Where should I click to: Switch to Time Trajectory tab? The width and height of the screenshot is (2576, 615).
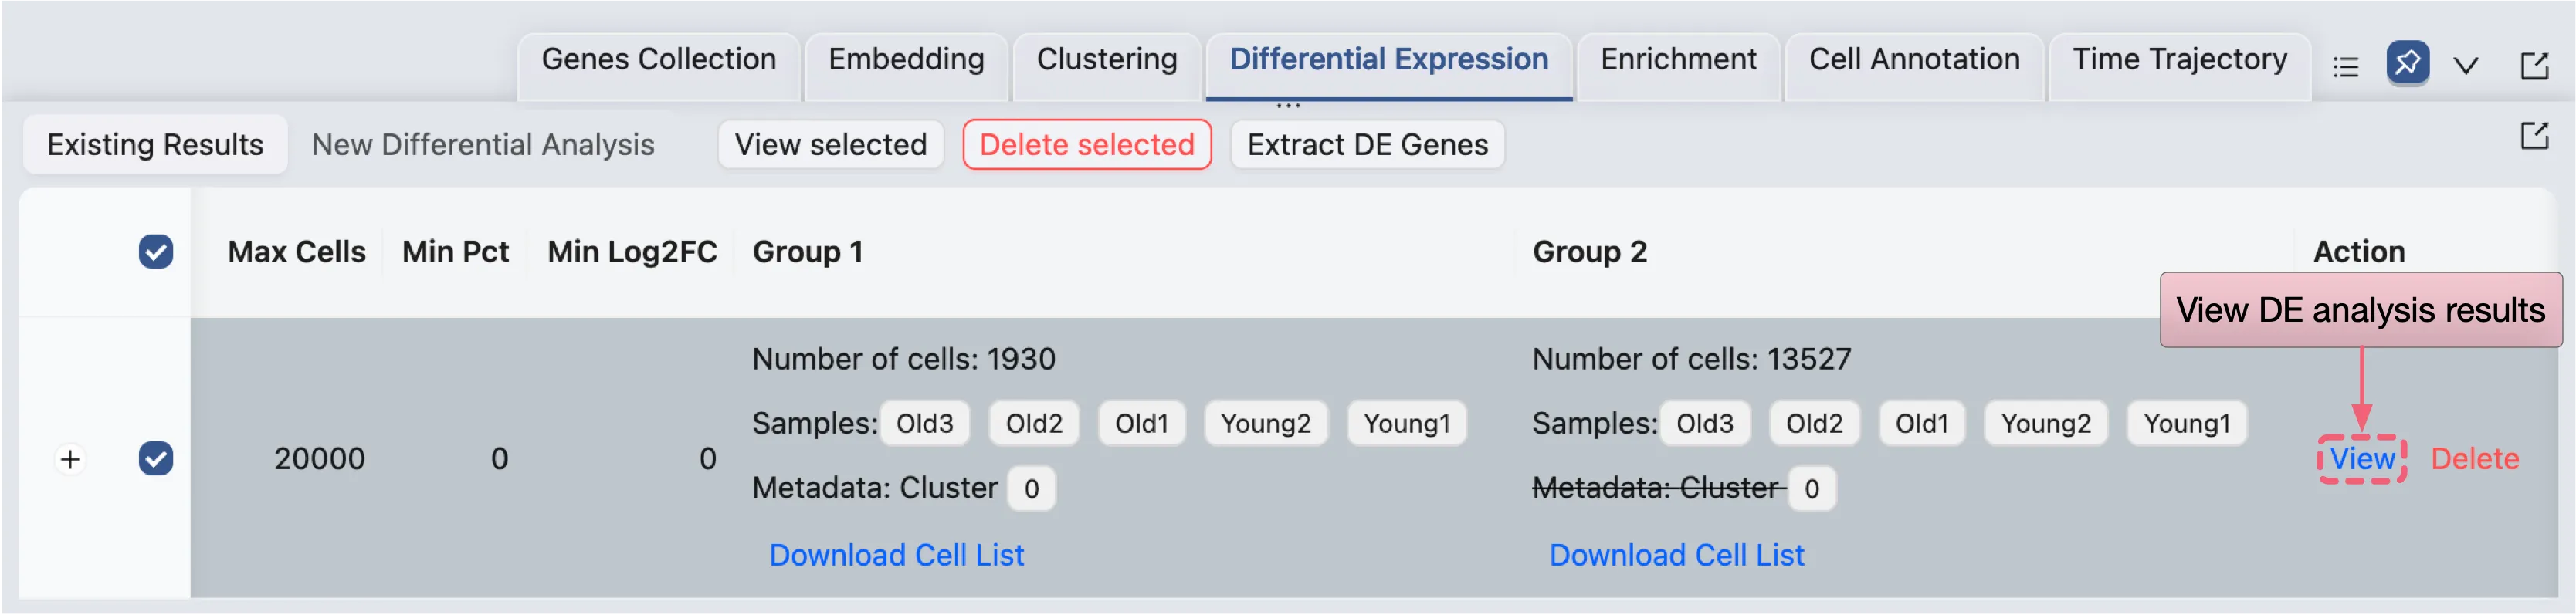[x=2179, y=60]
